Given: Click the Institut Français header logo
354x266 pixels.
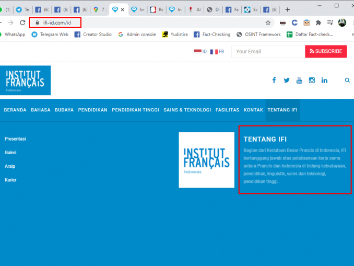Looking at the screenshot, I should coord(25,80).
